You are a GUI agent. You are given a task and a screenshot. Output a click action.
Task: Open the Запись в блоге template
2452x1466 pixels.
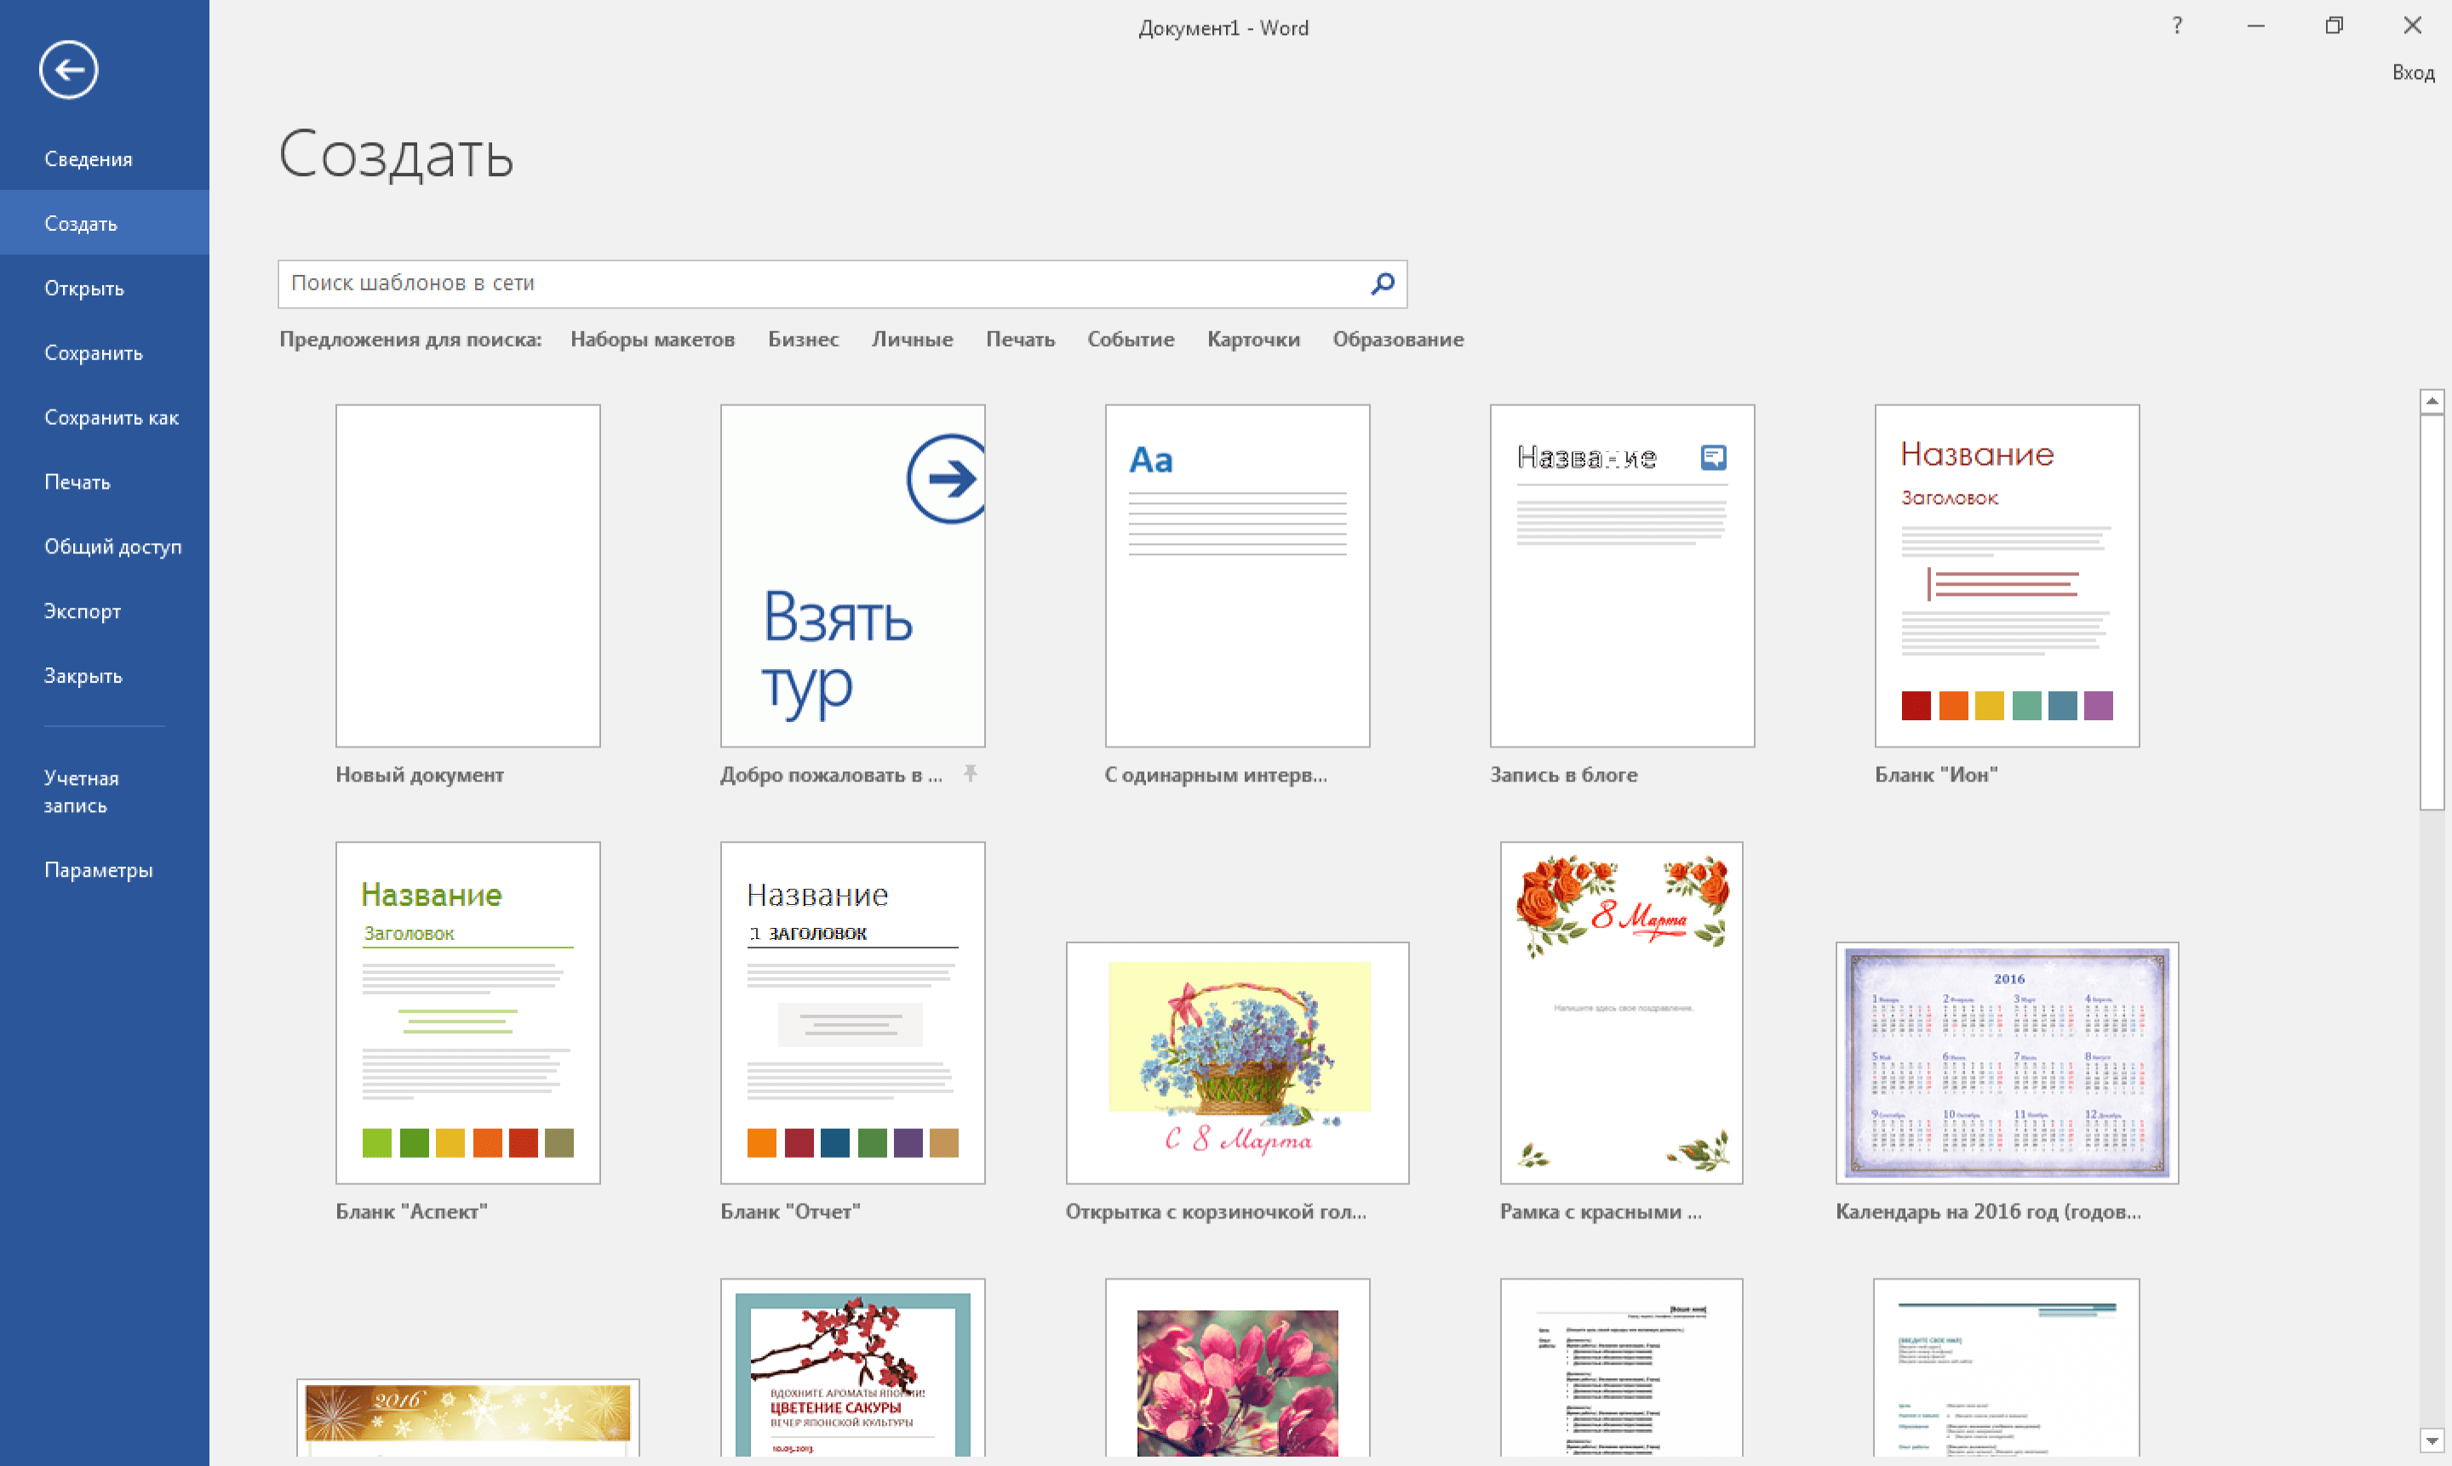pyautogui.click(x=1621, y=575)
